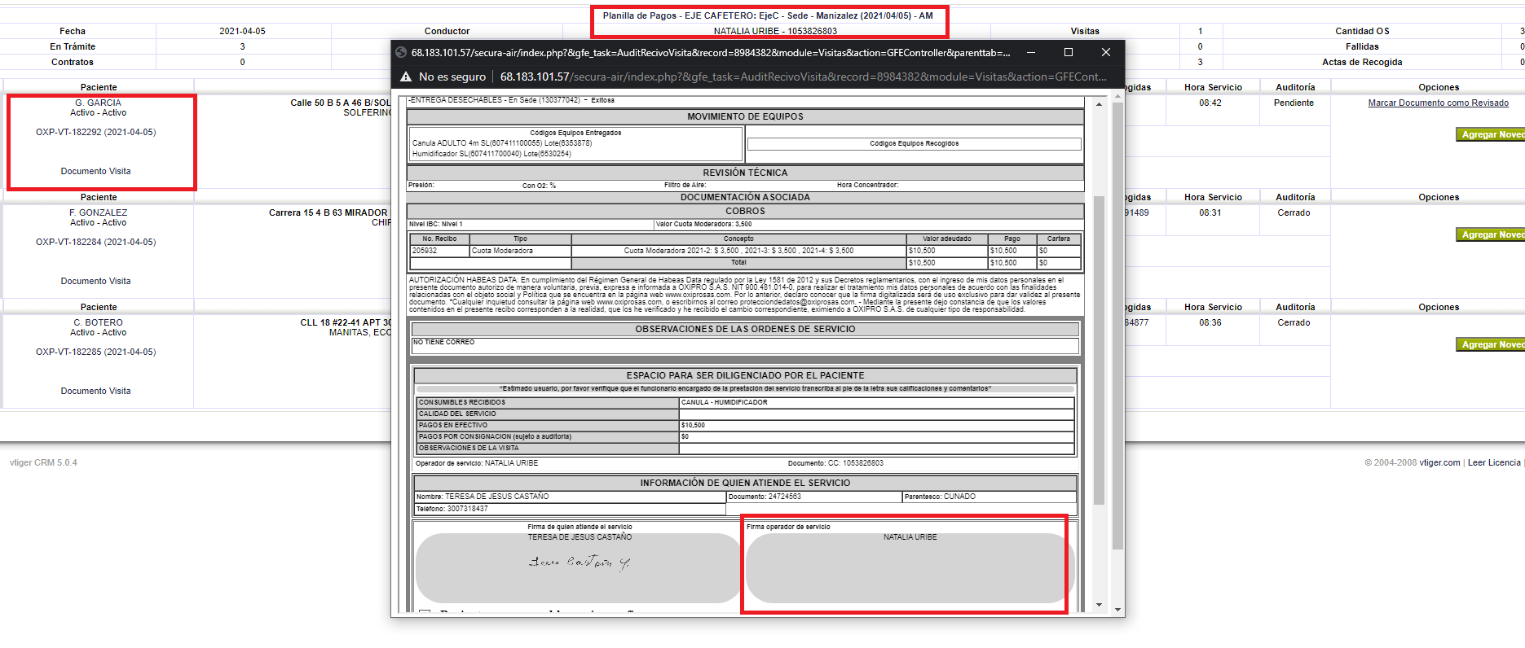Click 'MOVIMIENTO DE EQUIPOS' section header
This screenshot has height=648, width=1525.
point(745,116)
